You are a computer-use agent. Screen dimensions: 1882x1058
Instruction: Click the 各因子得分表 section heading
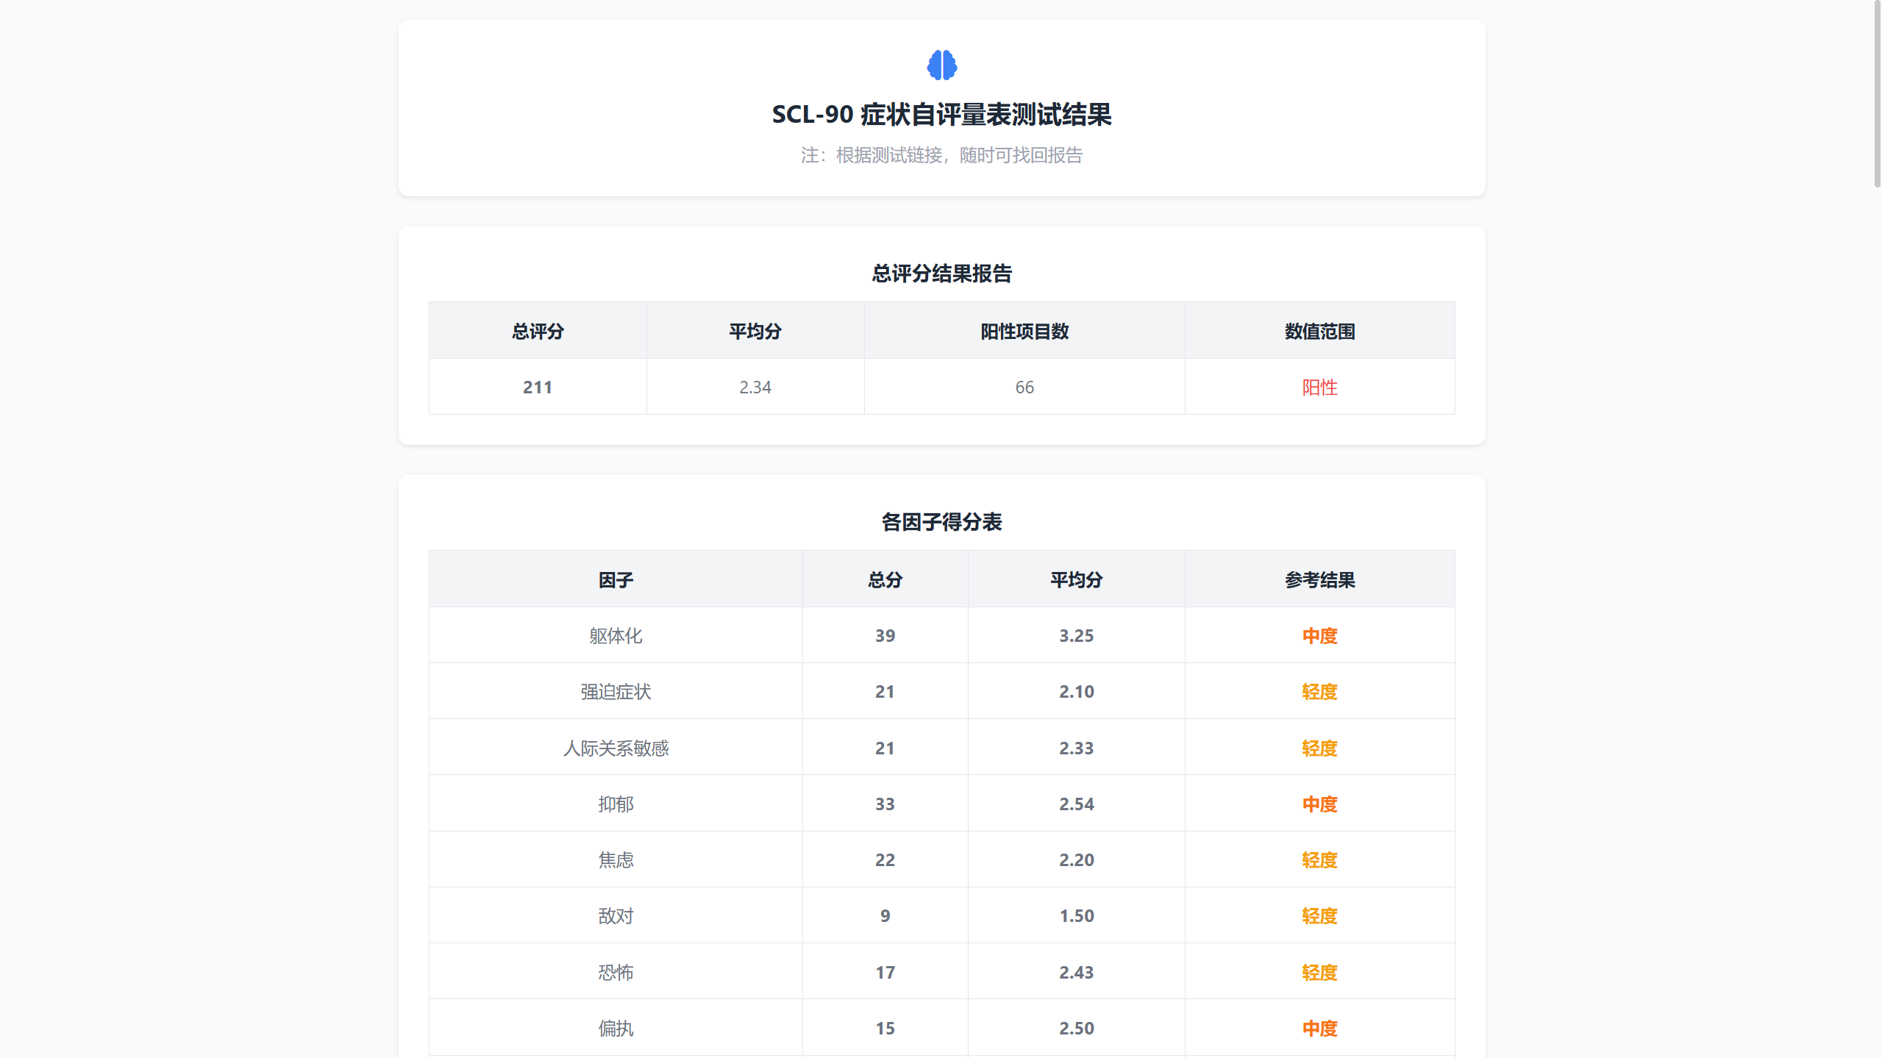941,522
